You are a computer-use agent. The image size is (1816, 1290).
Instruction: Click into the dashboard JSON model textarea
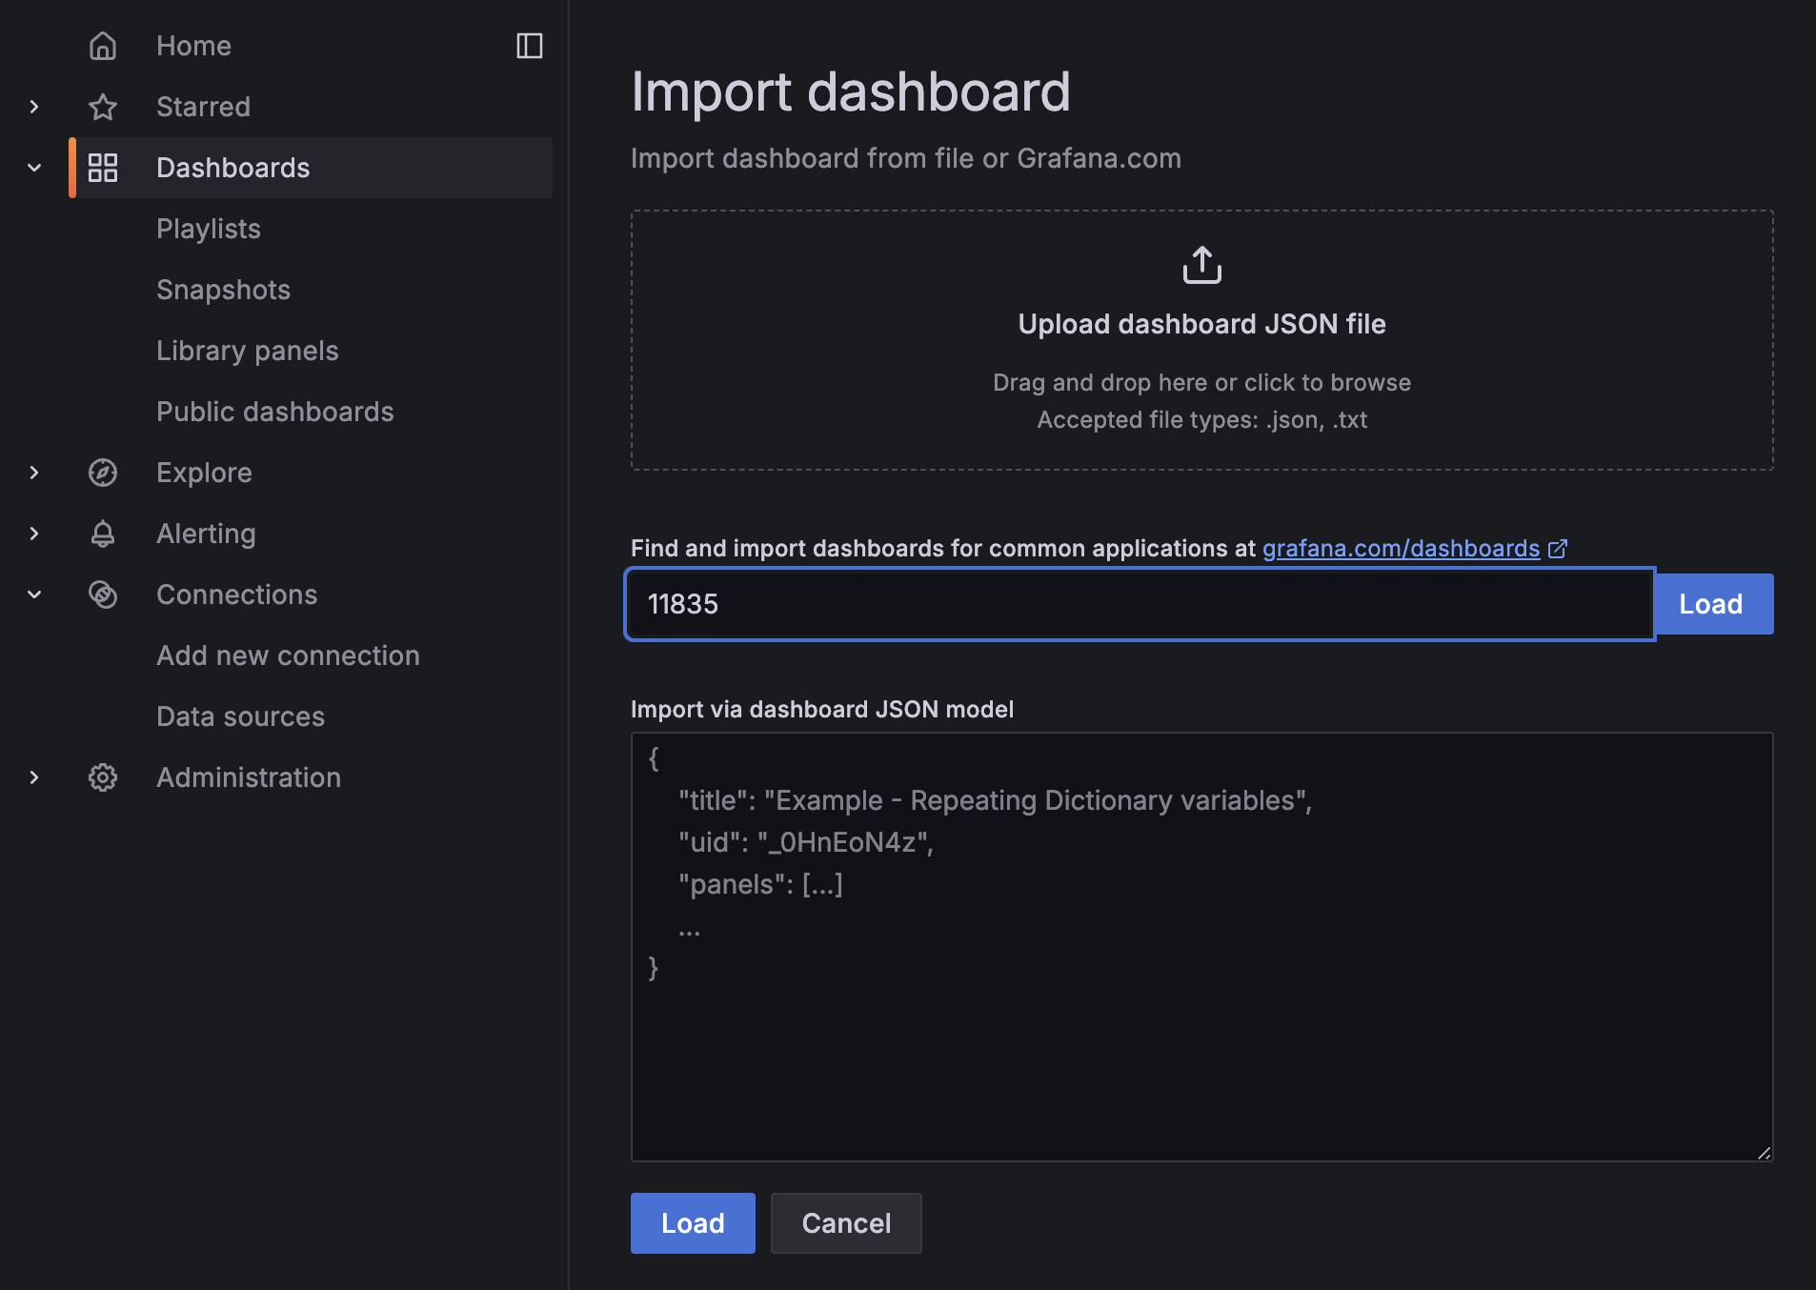(x=1202, y=947)
